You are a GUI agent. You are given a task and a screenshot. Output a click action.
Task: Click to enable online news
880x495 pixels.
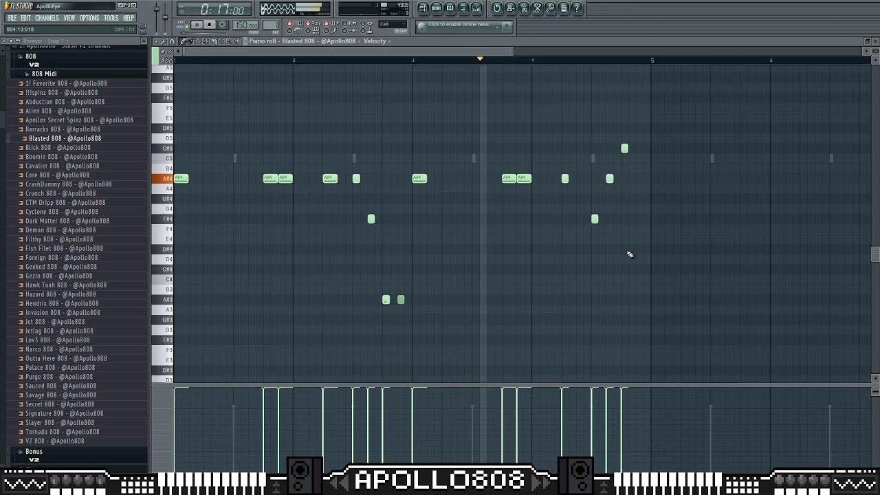[x=459, y=25]
